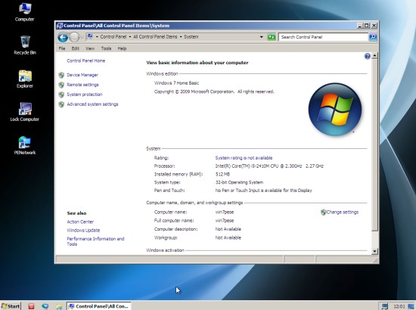
Task: Click the 12:01 taskbar clock
Action: [x=399, y=306]
